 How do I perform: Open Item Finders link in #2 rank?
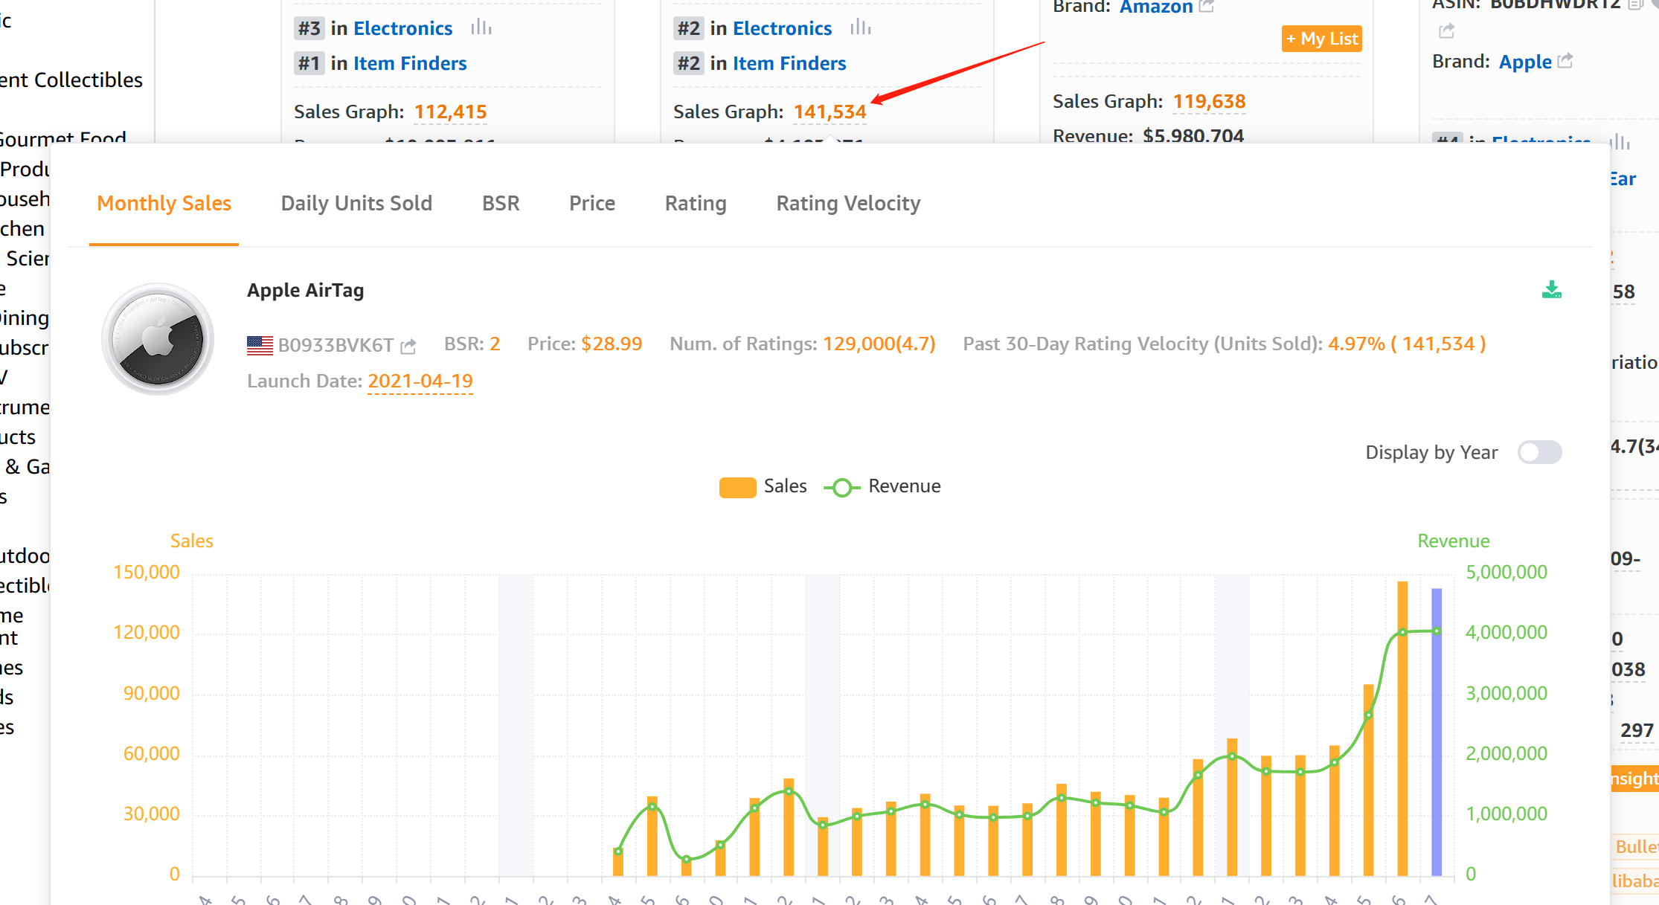[789, 63]
